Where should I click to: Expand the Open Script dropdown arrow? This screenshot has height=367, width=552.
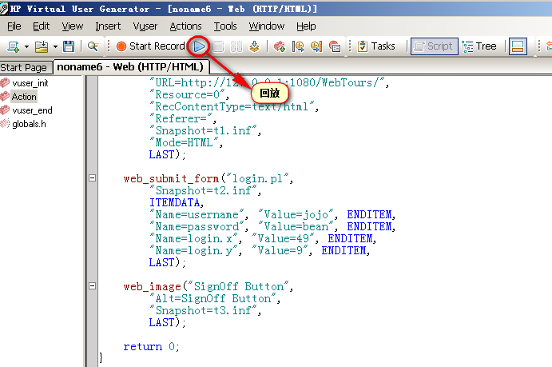[55, 46]
